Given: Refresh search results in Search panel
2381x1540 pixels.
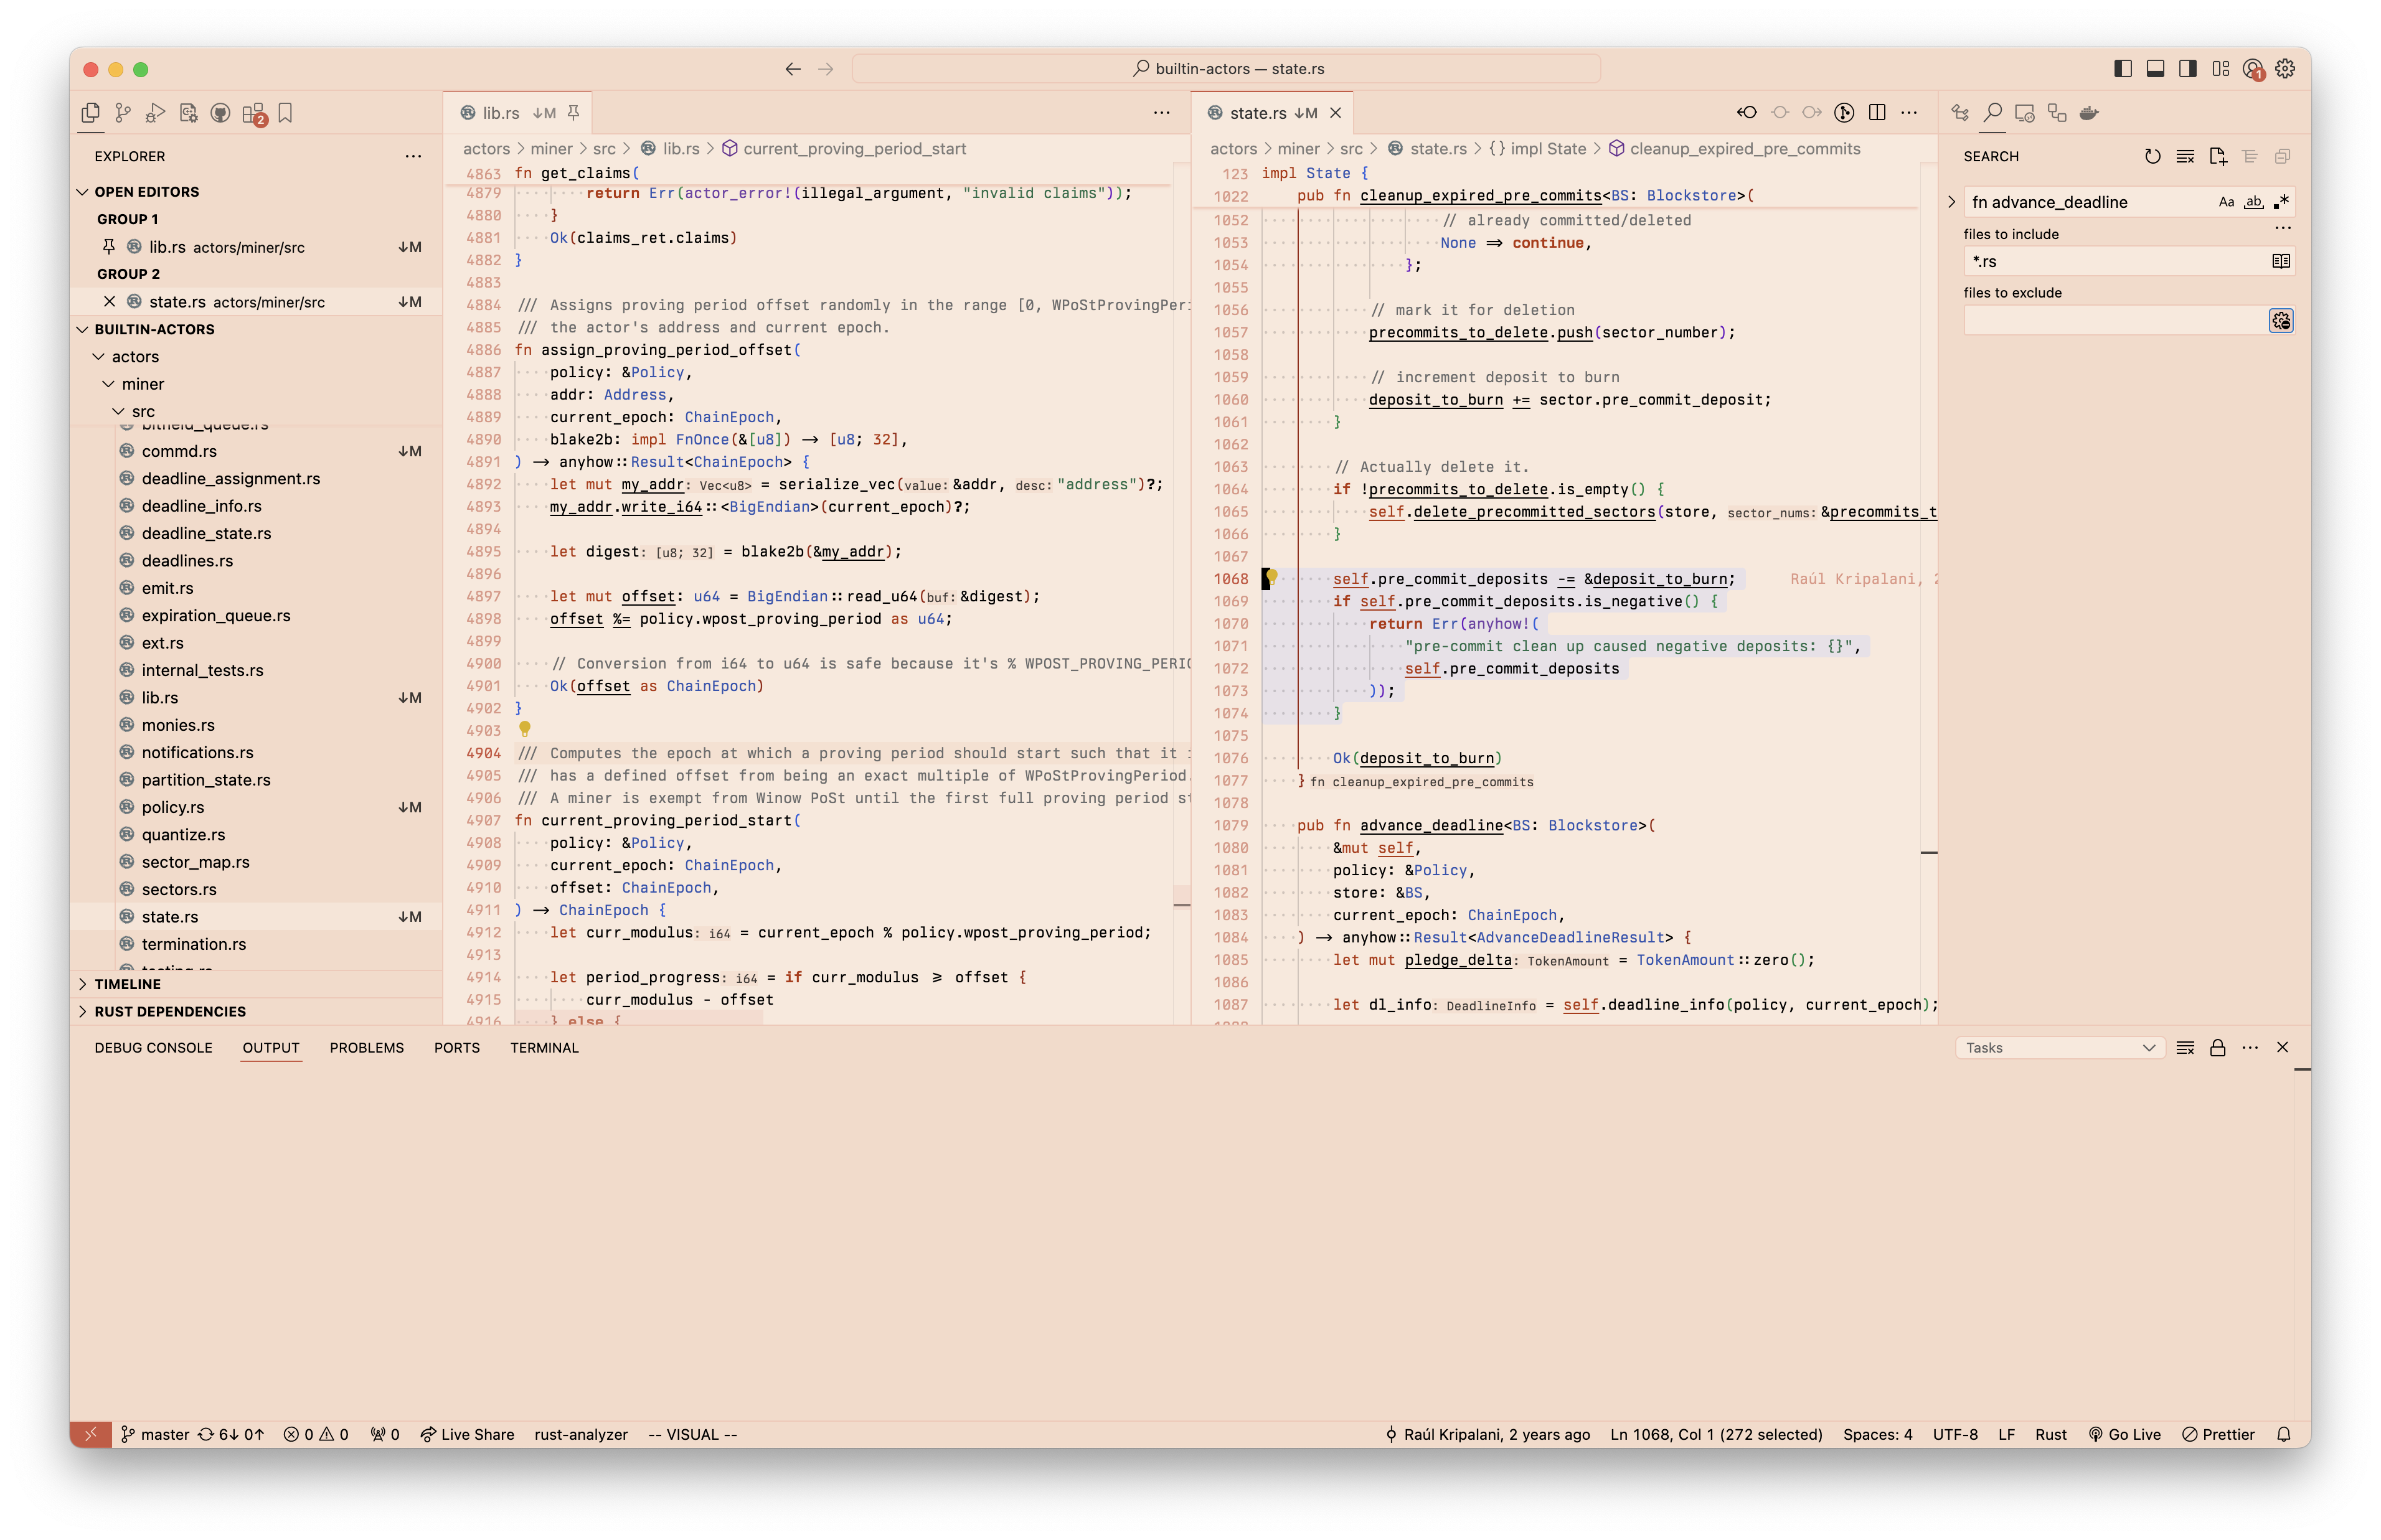Looking at the screenshot, I should pos(2153,156).
